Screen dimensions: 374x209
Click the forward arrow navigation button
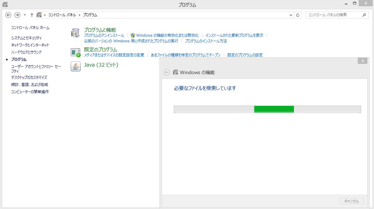click(x=17, y=15)
